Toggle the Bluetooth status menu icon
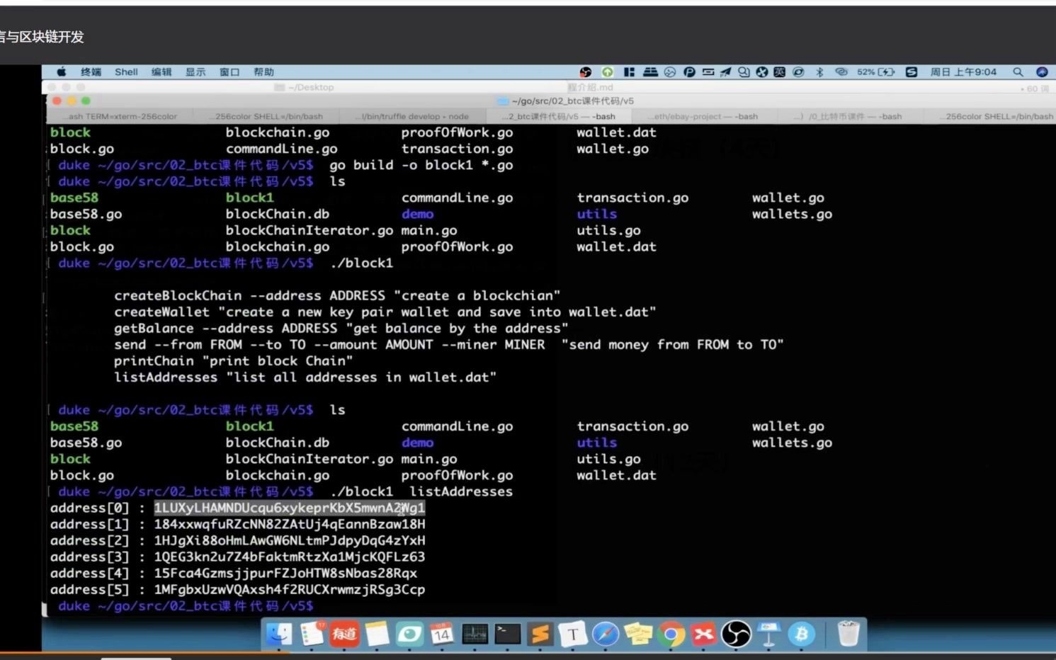The height and width of the screenshot is (660, 1056). point(819,72)
